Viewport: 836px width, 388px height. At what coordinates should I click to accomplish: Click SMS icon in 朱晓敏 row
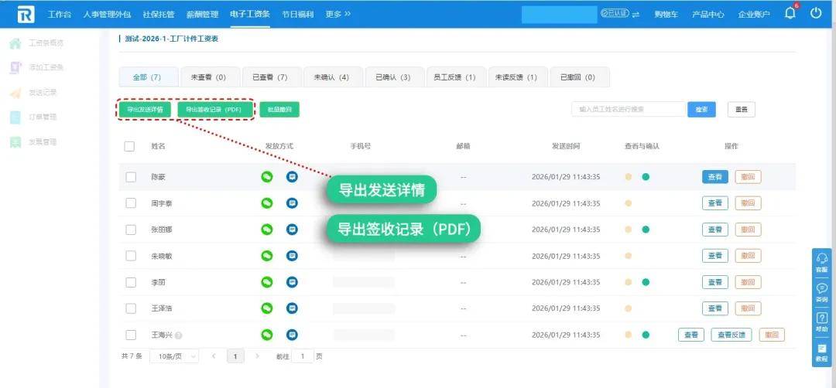coord(292,256)
